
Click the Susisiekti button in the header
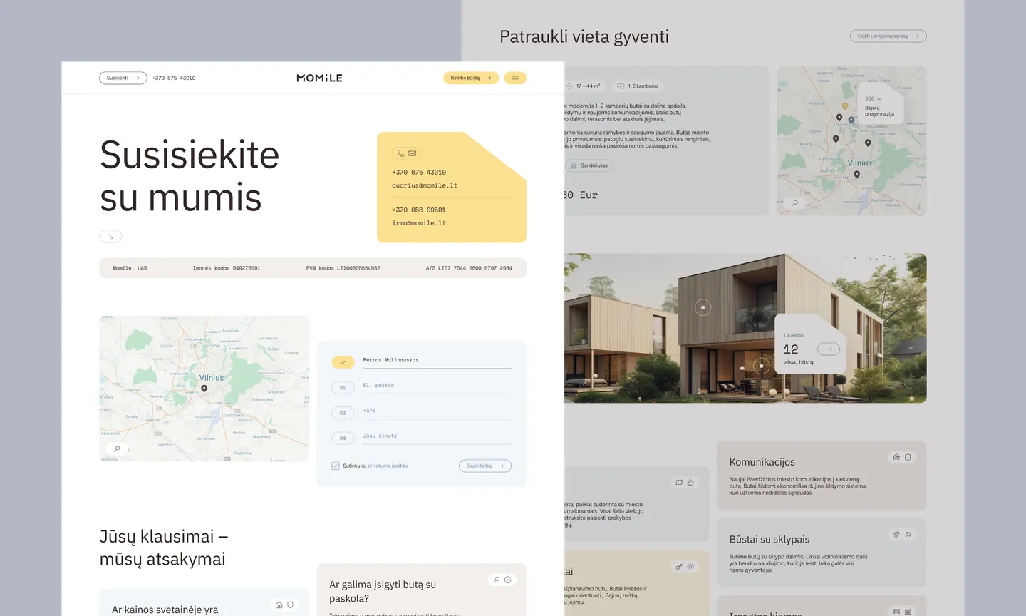coord(123,78)
